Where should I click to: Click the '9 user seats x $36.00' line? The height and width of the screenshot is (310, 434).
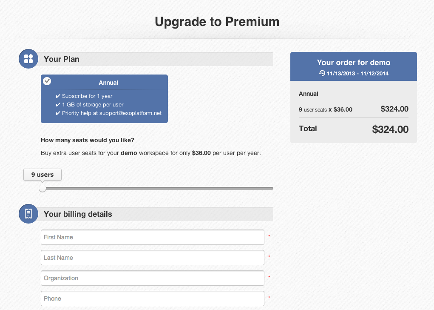326,109
